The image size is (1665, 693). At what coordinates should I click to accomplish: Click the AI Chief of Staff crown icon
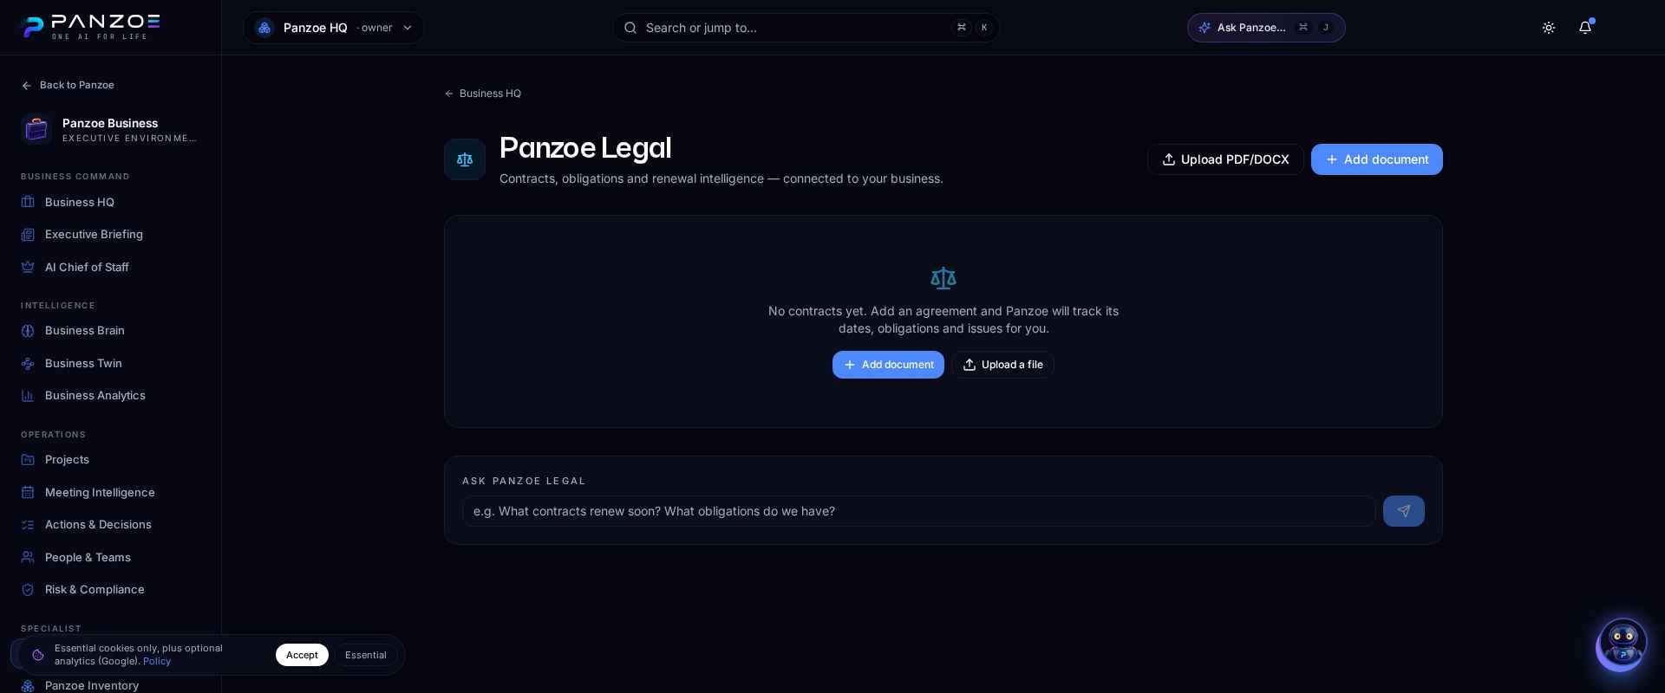pyautogui.click(x=28, y=267)
